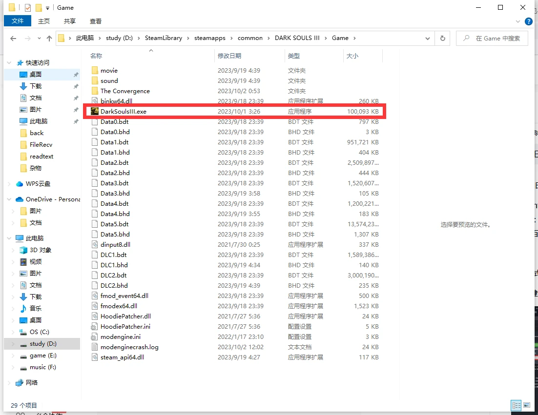Click SteamLibrary in the address path
Image resolution: width=538 pixels, height=415 pixels.
(x=164, y=38)
